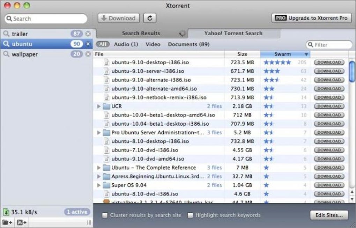Screen dimensions: 356x228
Task: Select the Audio (1) filter
Action: pos(126,44)
